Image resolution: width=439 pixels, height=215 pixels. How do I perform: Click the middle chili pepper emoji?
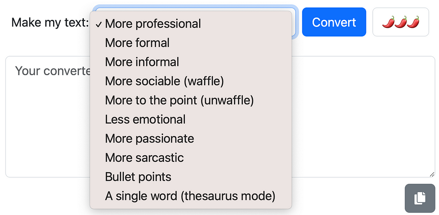(x=400, y=22)
